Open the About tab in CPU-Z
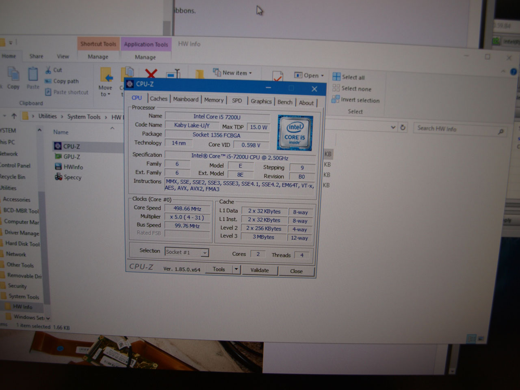Screen dimensions: 520x390 point(306,103)
